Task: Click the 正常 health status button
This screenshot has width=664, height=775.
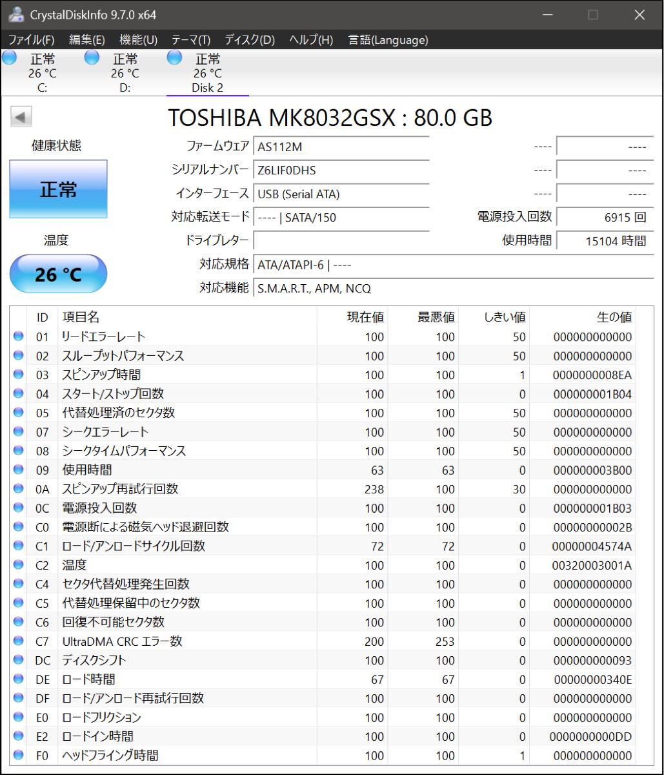Action: [x=58, y=189]
